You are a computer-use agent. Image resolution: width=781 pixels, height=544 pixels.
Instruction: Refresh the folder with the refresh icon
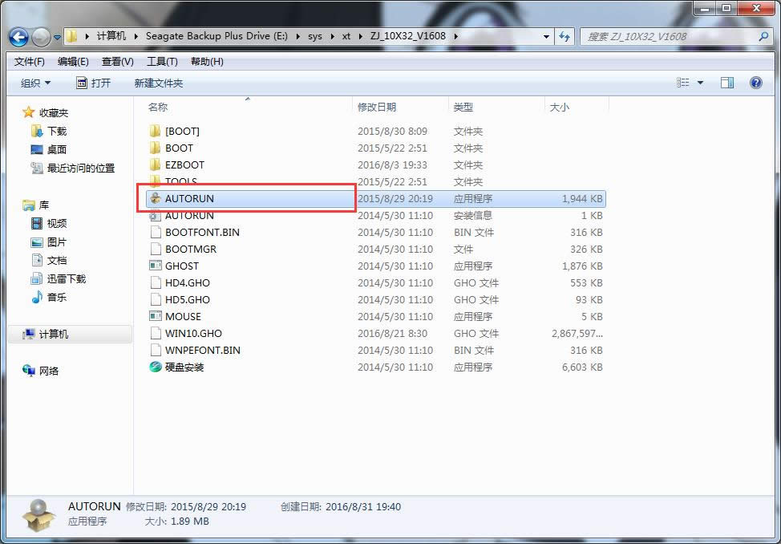[x=565, y=36]
